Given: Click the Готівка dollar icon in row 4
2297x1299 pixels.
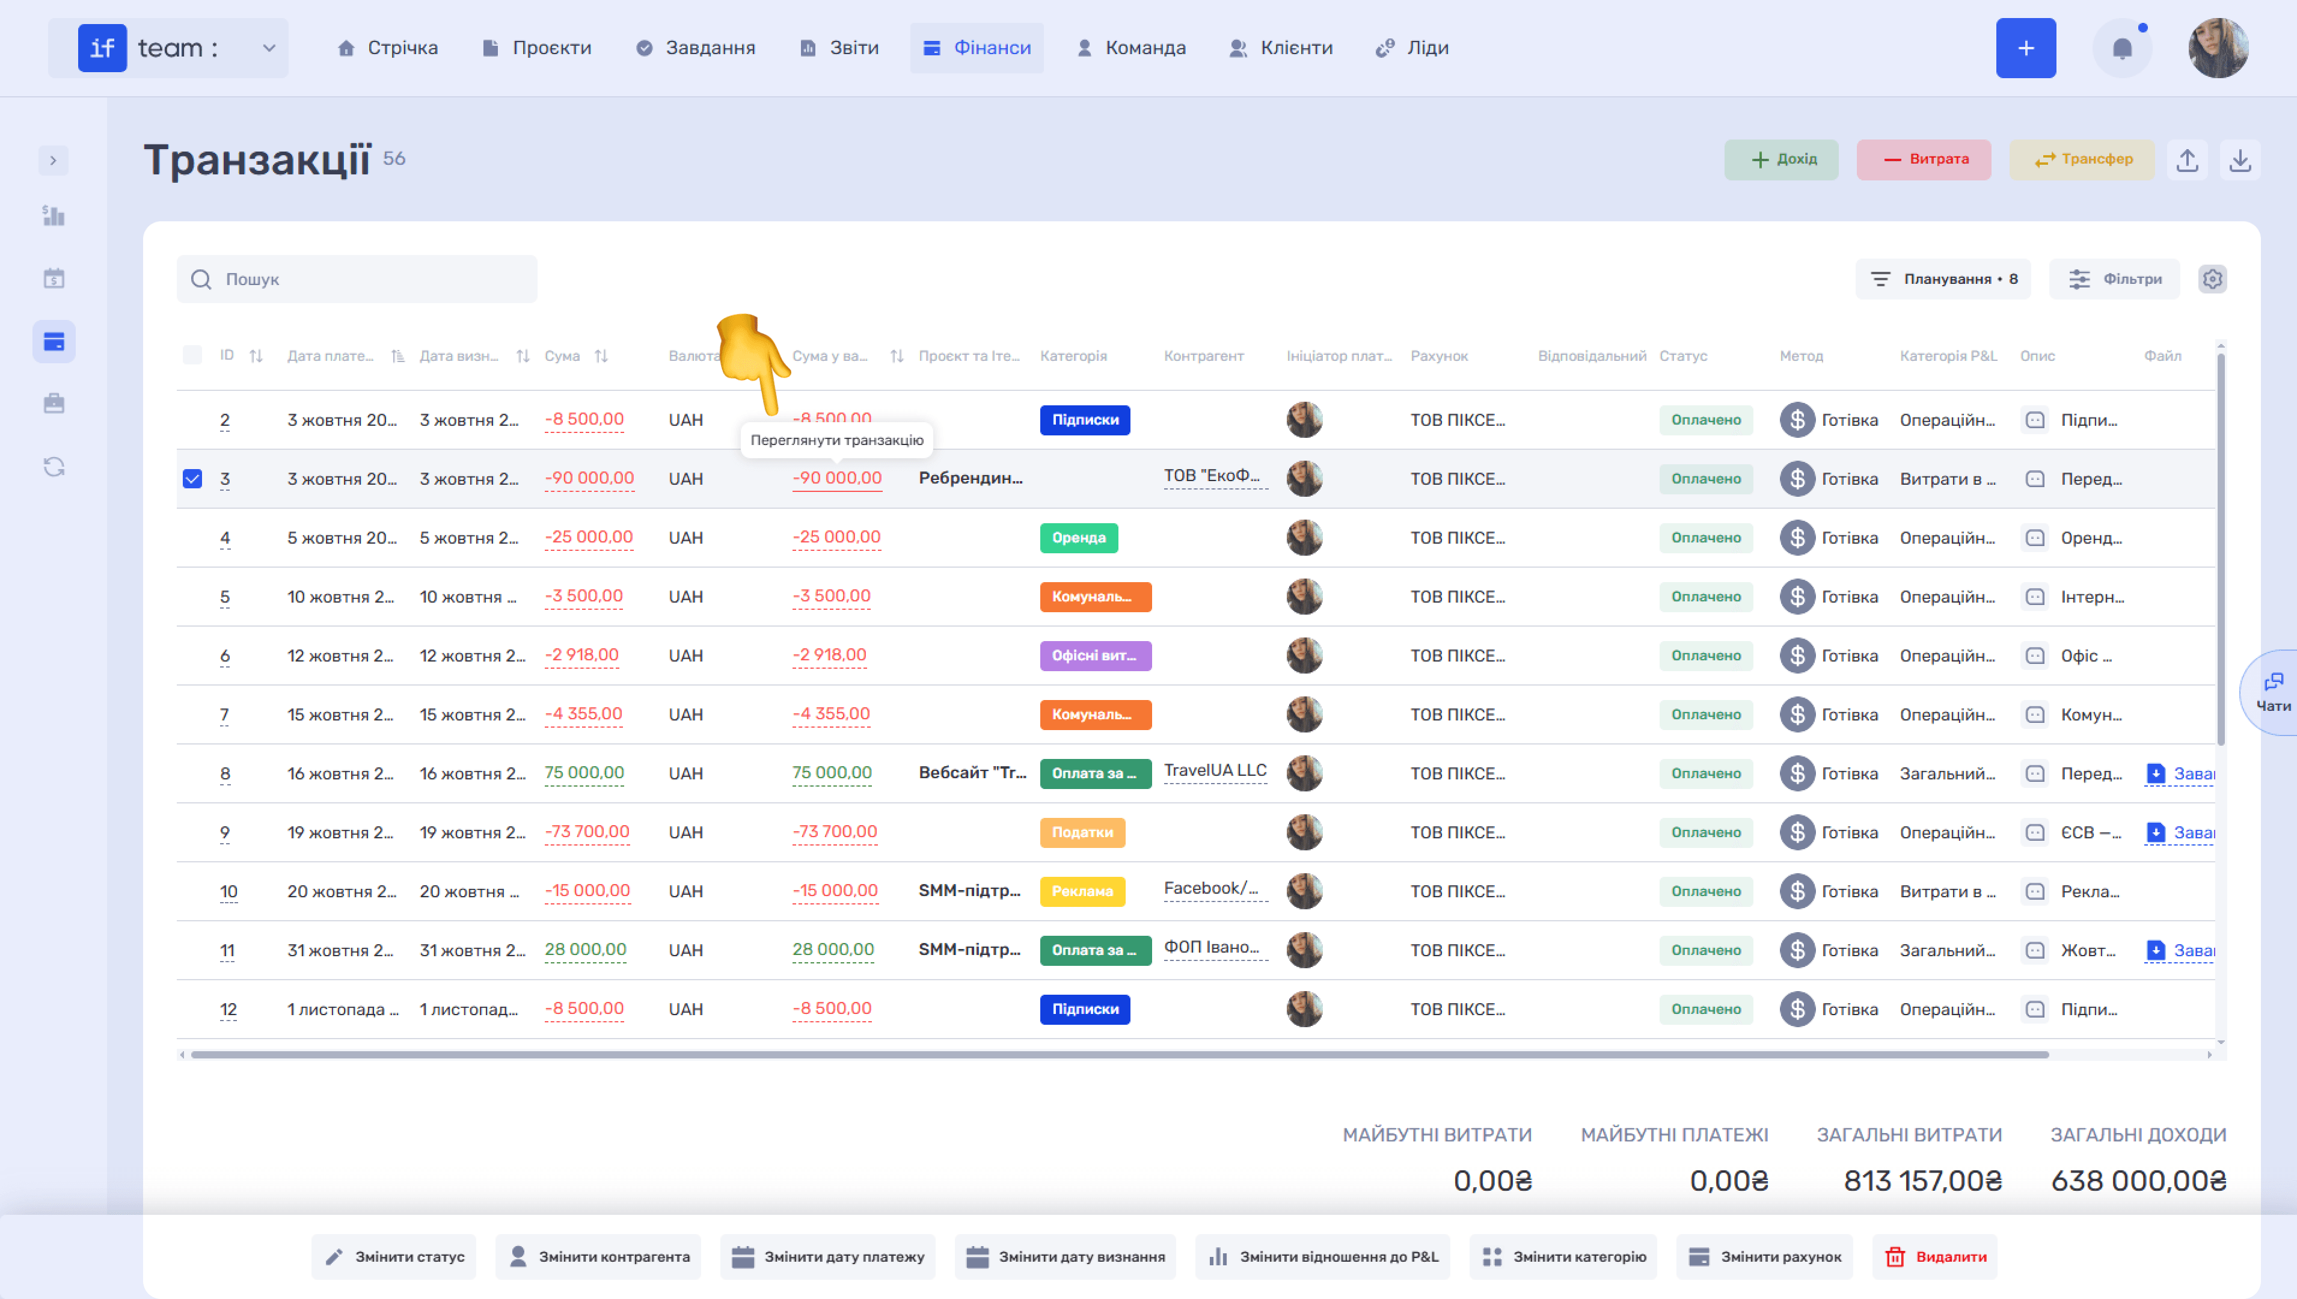Looking at the screenshot, I should (1797, 538).
